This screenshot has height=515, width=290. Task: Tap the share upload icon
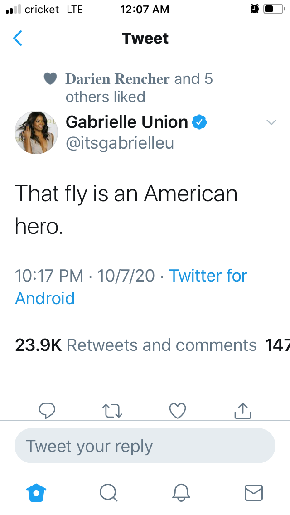pos(243,411)
